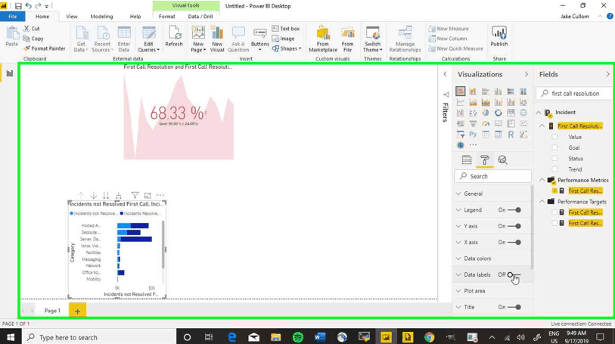Viewport: 615px width, 344px height.
Task: Click the format pane scrollbar
Action: [532, 228]
